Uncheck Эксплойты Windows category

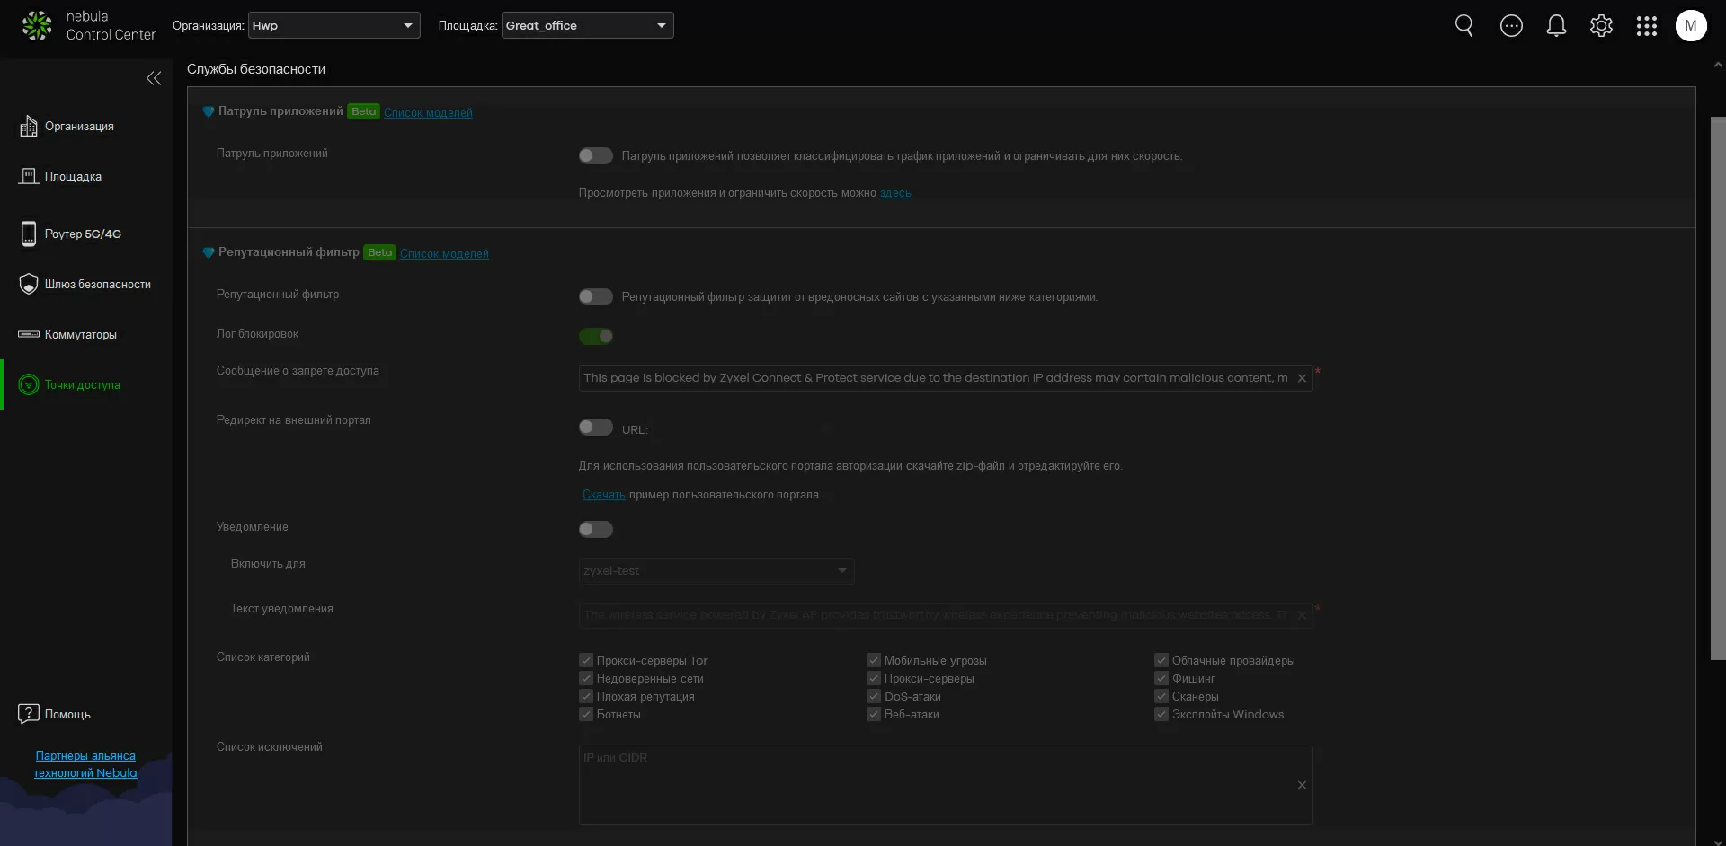(x=1161, y=714)
